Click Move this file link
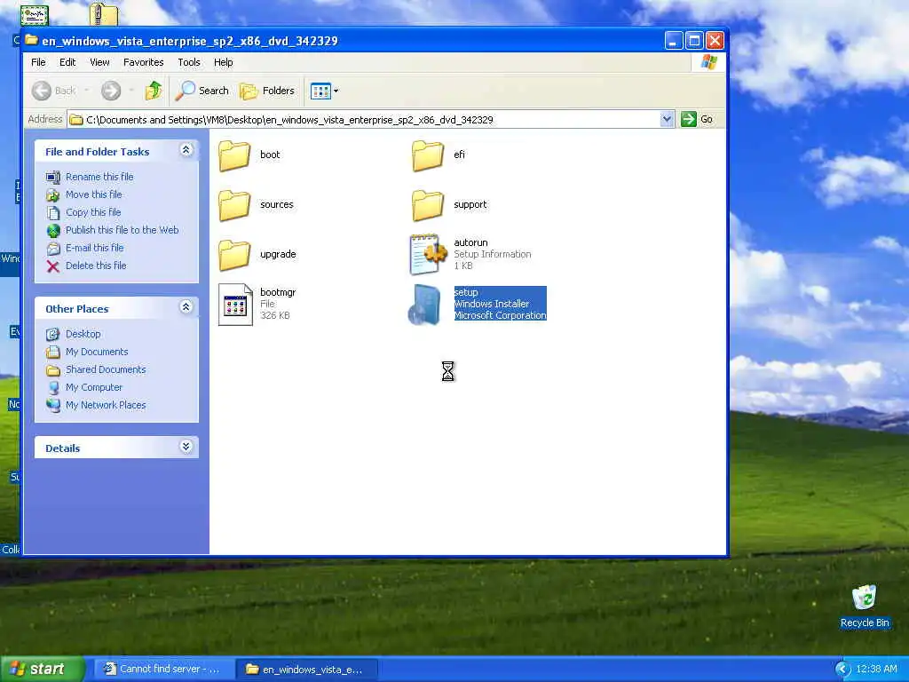The image size is (909, 682). tap(93, 194)
